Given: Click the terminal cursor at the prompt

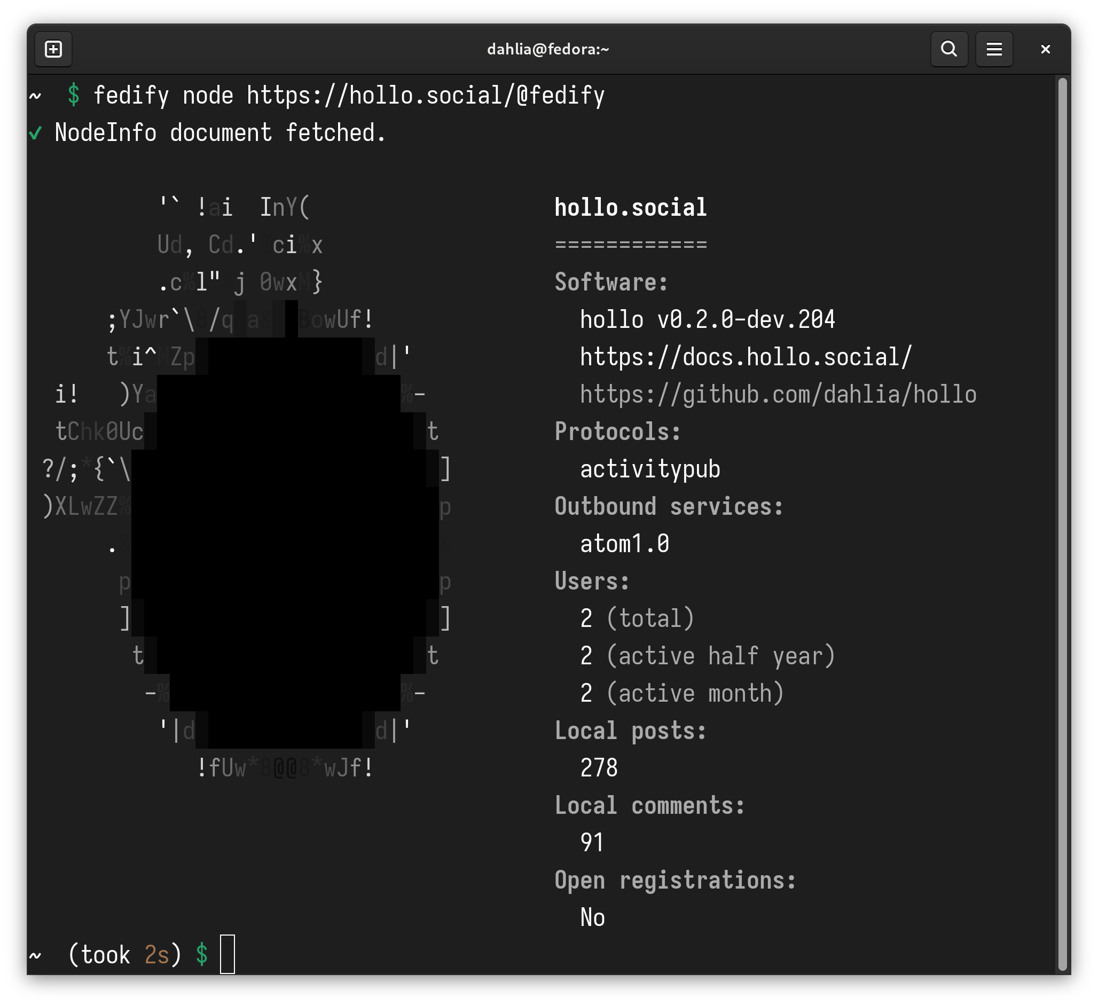Looking at the screenshot, I should (227, 954).
